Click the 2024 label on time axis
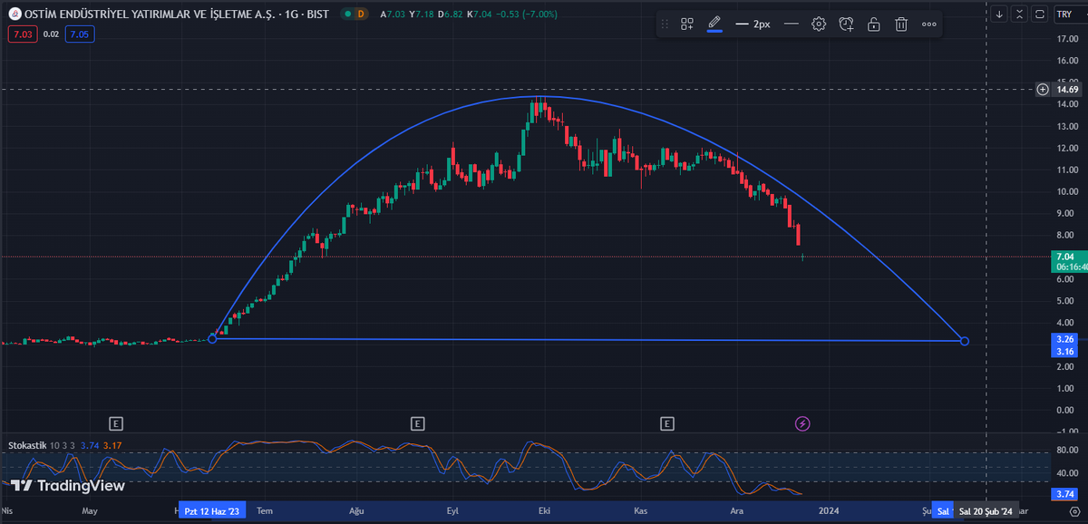 click(x=828, y=511)
